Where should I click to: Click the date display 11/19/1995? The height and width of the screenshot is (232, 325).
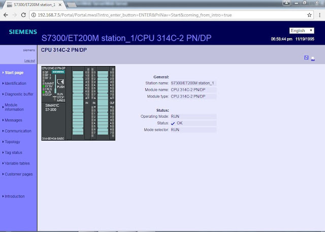tap(305, 39)
